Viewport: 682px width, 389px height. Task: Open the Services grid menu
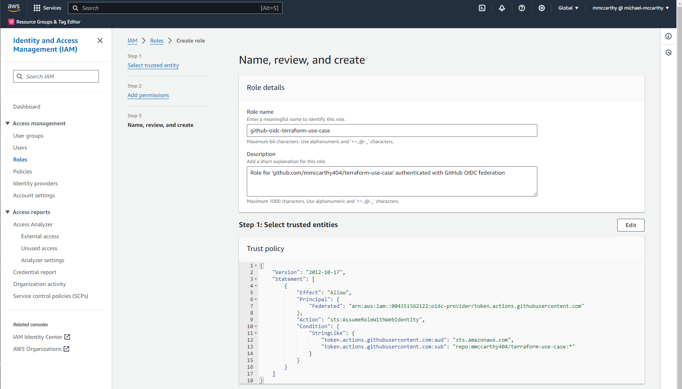click(47, 8)
